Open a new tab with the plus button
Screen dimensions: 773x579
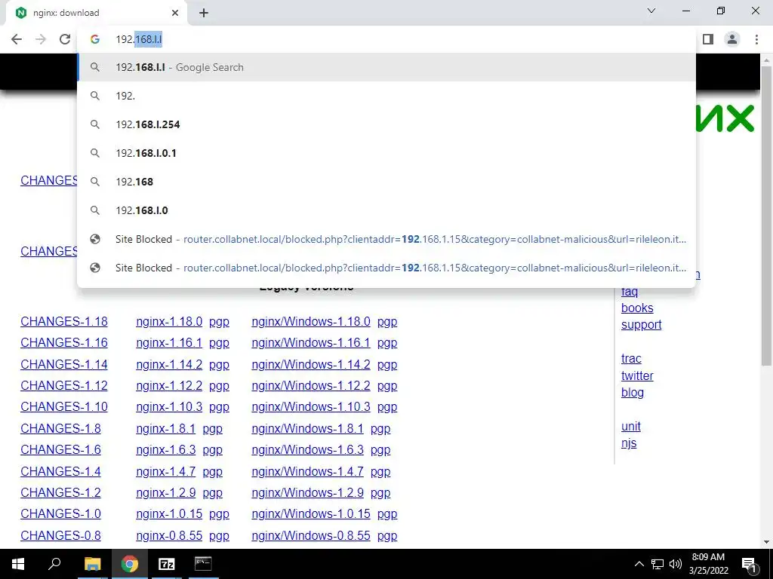click(204, 13)
